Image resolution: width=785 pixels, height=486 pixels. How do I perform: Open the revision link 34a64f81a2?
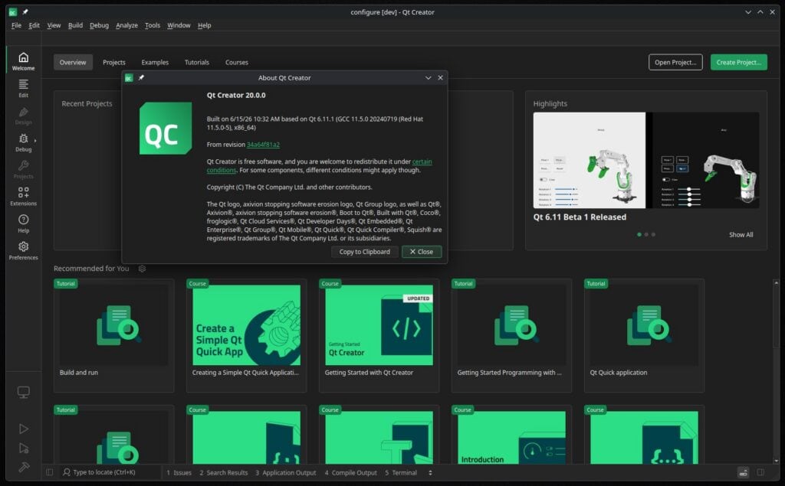(x=264, y=145)
